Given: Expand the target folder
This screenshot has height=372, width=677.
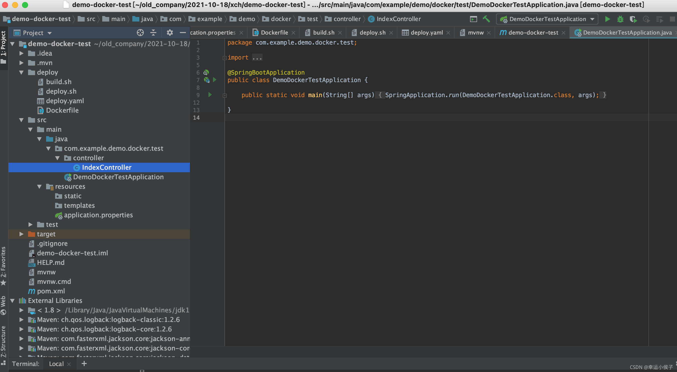Looking at the screenshot, I should point(22,234).
